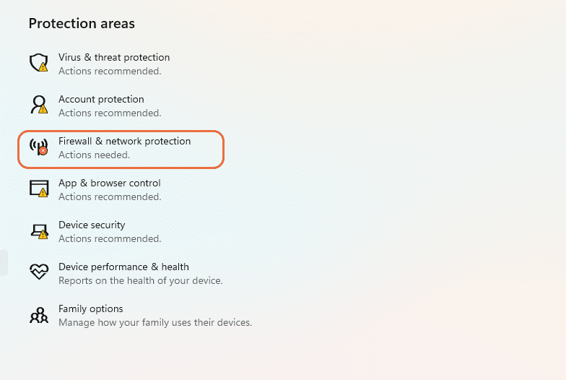Open Family options
566x380 pixels.
(x=91, y=309)
